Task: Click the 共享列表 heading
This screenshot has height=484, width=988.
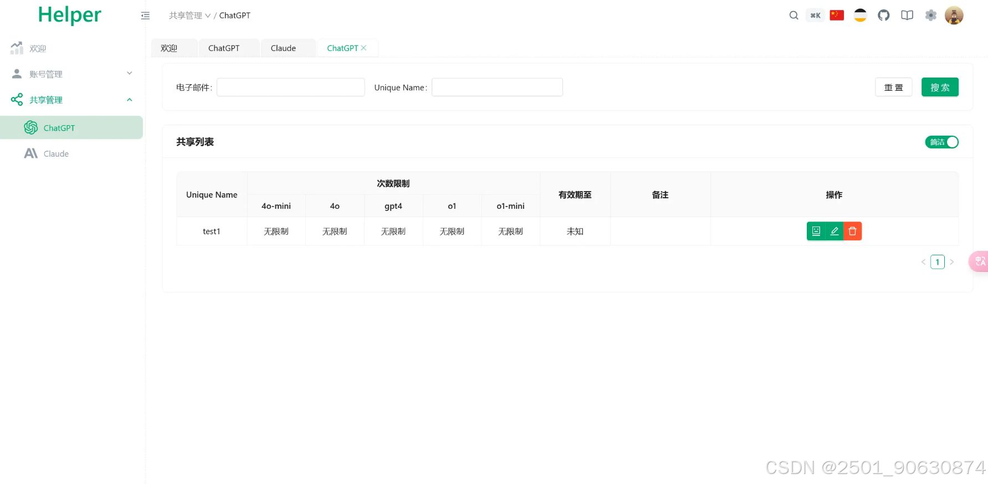Action: point(195,142)
